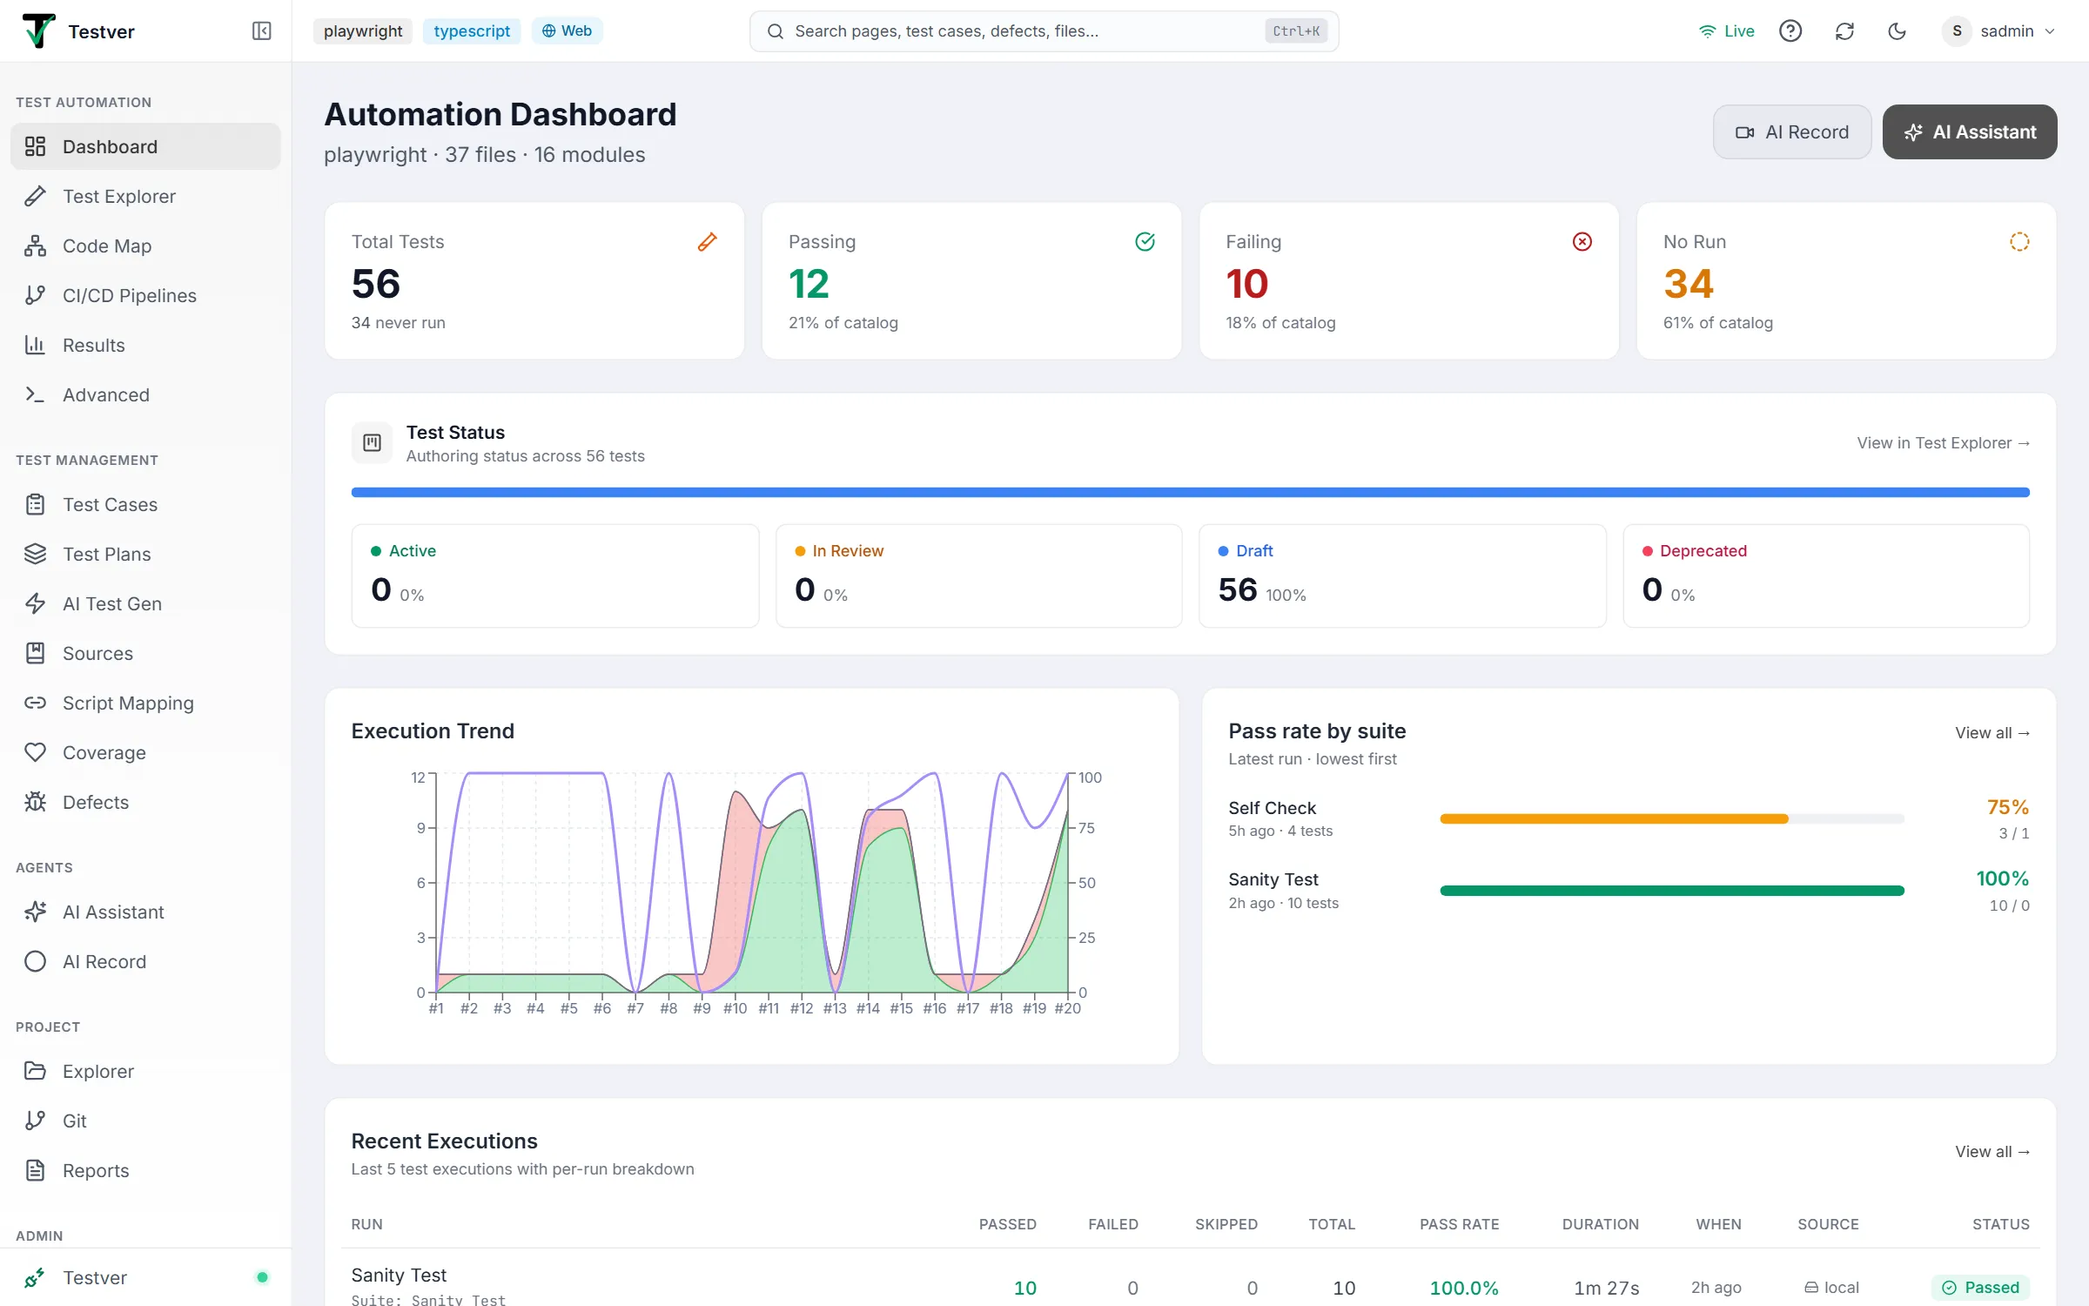Click the dark AI Assistant button

tap(1970, 132)
